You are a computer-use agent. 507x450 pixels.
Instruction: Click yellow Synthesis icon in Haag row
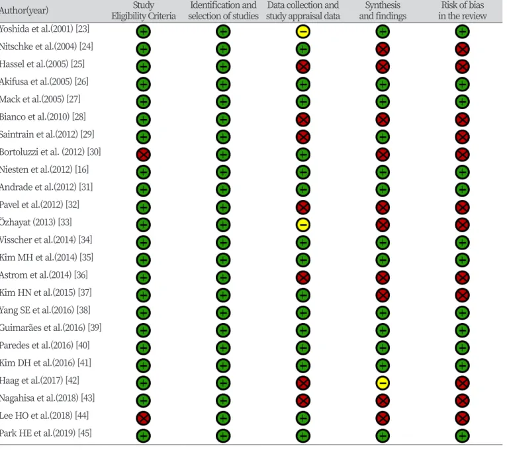tap(383, 383)
